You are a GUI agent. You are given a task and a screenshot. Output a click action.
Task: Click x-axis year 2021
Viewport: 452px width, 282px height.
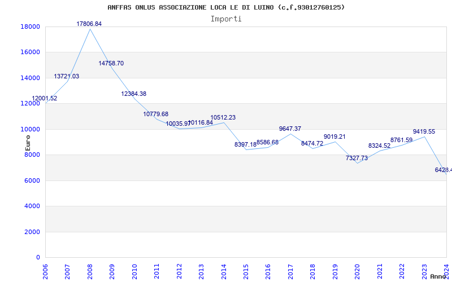click(x=380, y=272)
